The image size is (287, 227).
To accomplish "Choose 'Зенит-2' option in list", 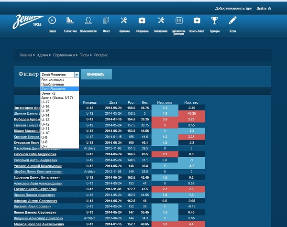I will 60,93.
